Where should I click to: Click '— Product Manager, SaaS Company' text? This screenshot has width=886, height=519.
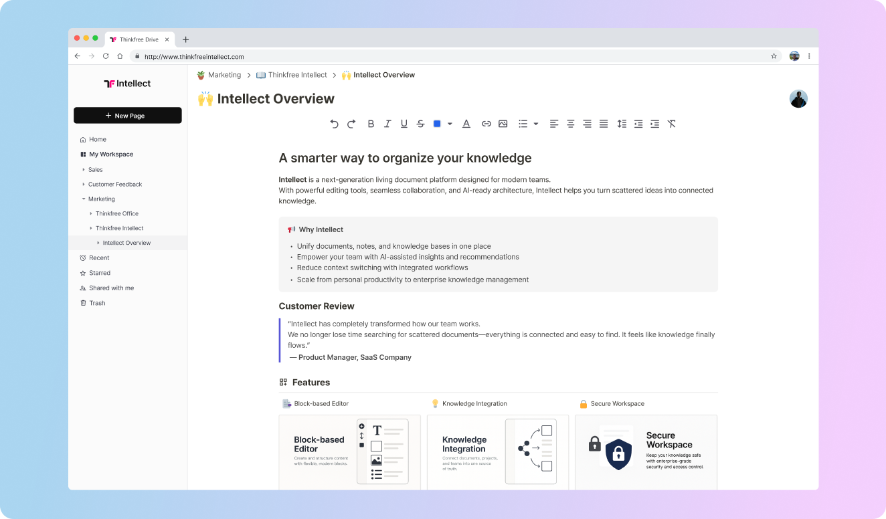point(351,357)
